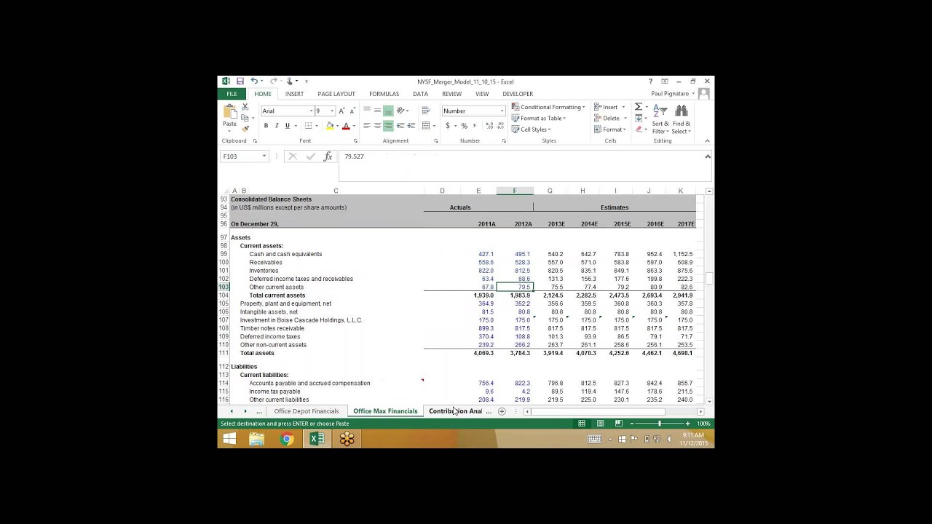Click the Paste clipboard icon
The height and width of the screenshot is (524, 932).
(x=229, y=113)
